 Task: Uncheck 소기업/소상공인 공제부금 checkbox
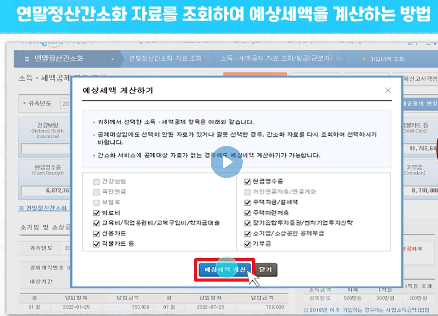pyautogui.click(x=247, y=234)
